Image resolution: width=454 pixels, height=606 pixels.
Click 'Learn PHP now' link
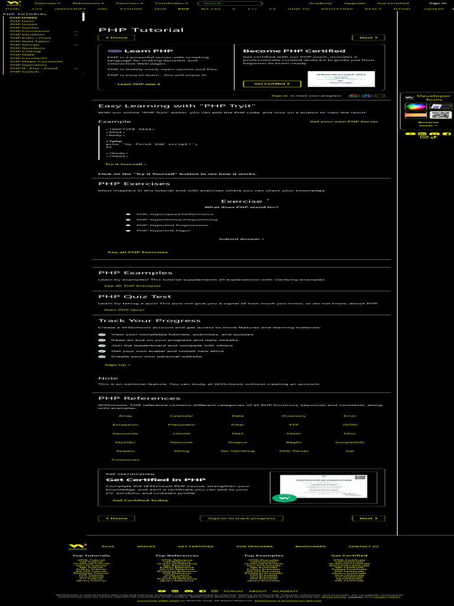click(x=138, y=84)
